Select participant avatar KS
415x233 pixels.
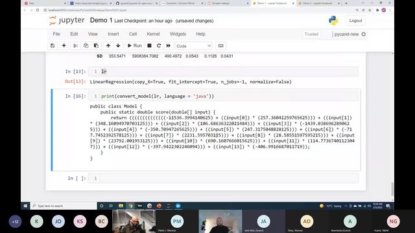tap(80, 221)
